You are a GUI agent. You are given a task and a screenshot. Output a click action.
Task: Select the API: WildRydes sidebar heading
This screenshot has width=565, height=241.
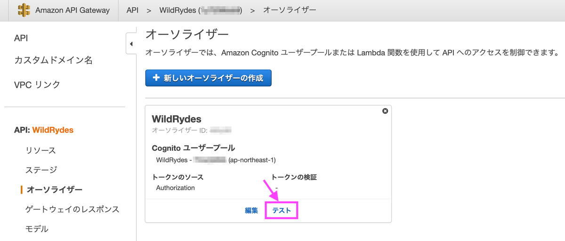pos(44,130)
